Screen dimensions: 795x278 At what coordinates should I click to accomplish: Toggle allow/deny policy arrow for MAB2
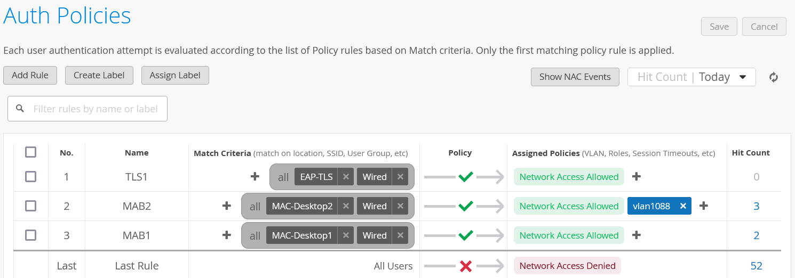pyautogui.click(x=465, y=206)
